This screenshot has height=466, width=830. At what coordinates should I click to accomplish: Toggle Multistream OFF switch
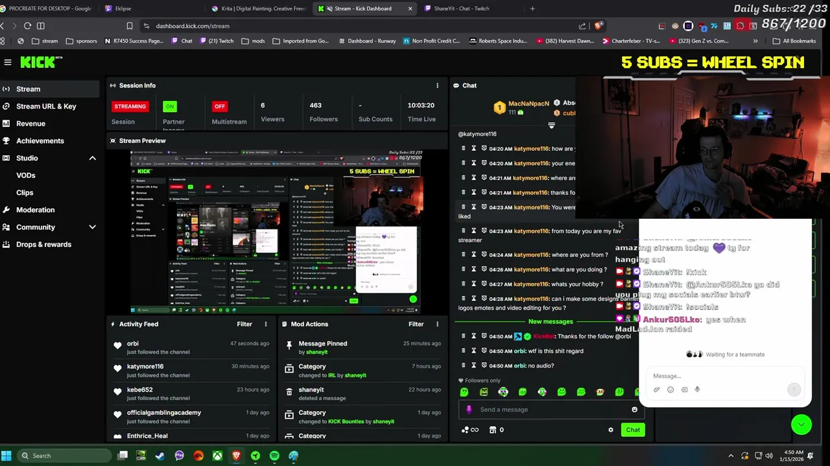click(x=220, y=106)
